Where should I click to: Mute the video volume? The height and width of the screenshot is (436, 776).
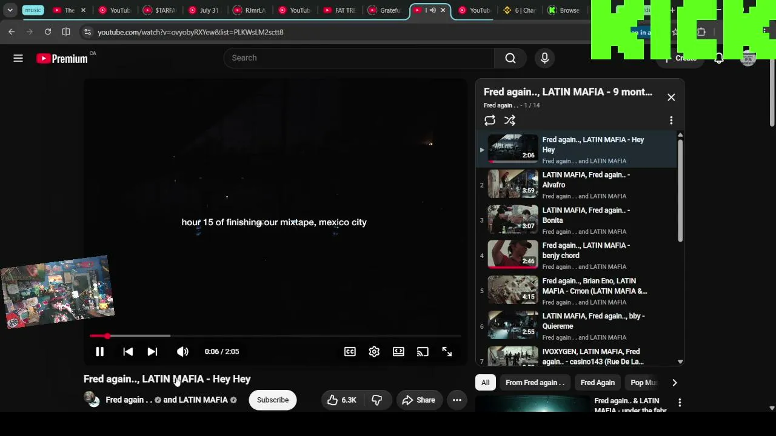[182, 352]
